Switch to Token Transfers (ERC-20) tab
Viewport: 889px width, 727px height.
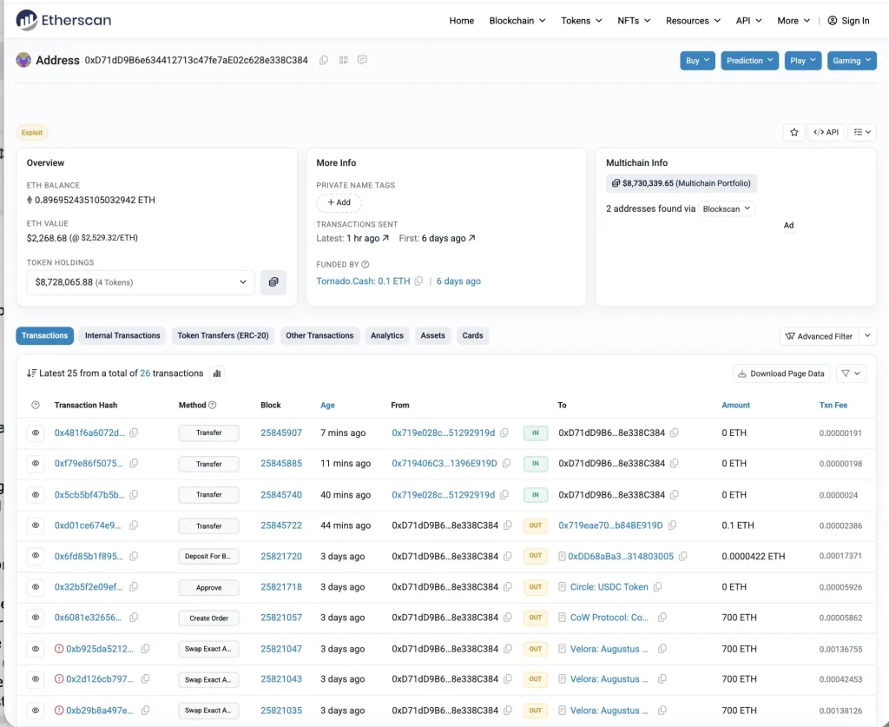[223, 336]
